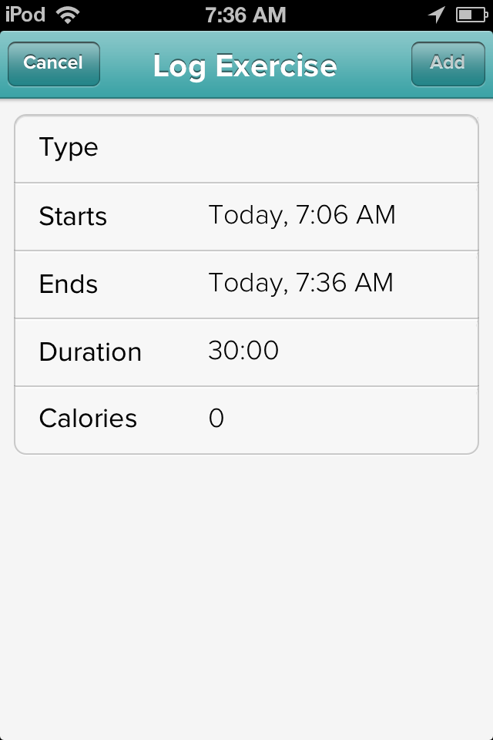Tap the Ends label
The width and height of the screenshot is (493, 740).
pyautogui.click(x=69, y=284)
